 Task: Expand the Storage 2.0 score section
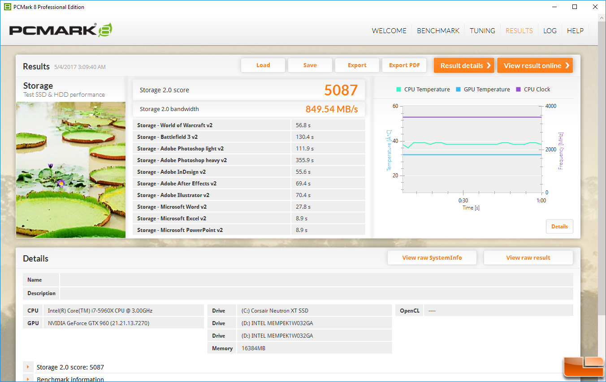(28, 367)
